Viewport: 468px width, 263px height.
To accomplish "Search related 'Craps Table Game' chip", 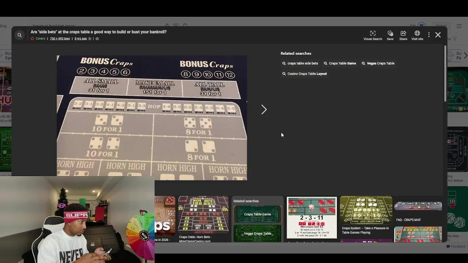I will [x=340, y=63].
